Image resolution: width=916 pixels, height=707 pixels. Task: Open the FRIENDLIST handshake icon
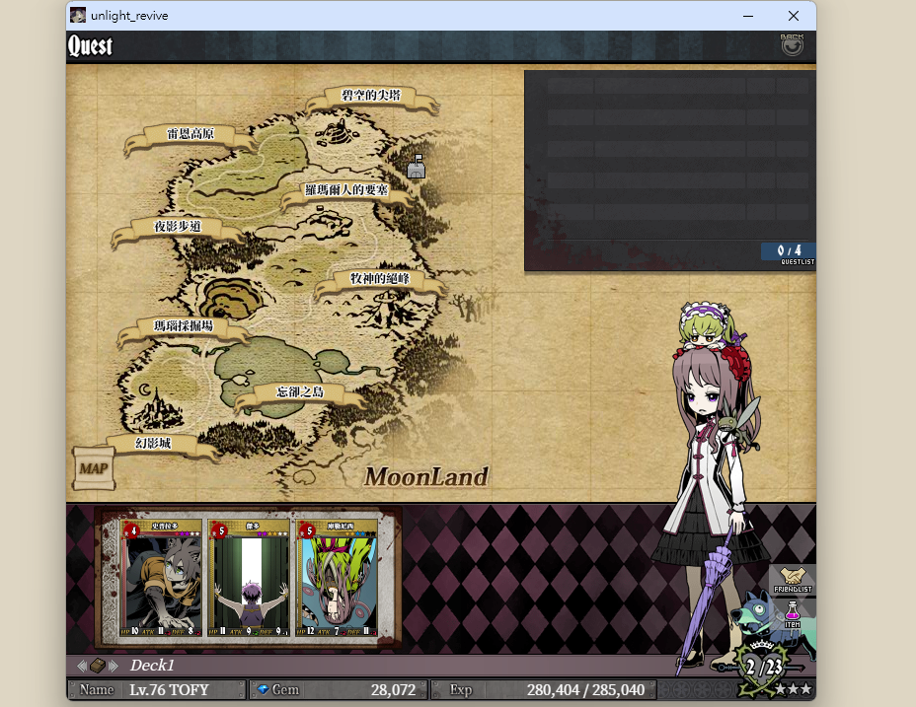(793, 581)
